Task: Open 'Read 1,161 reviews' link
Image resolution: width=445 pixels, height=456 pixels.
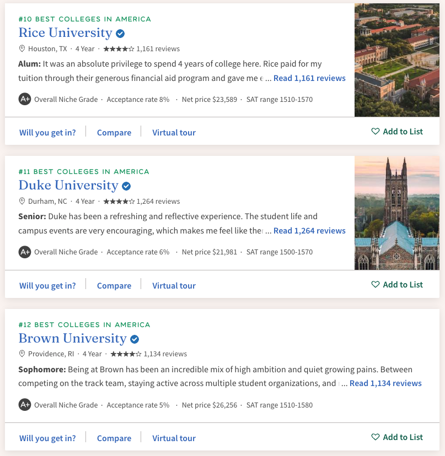Action: [309, 78]
